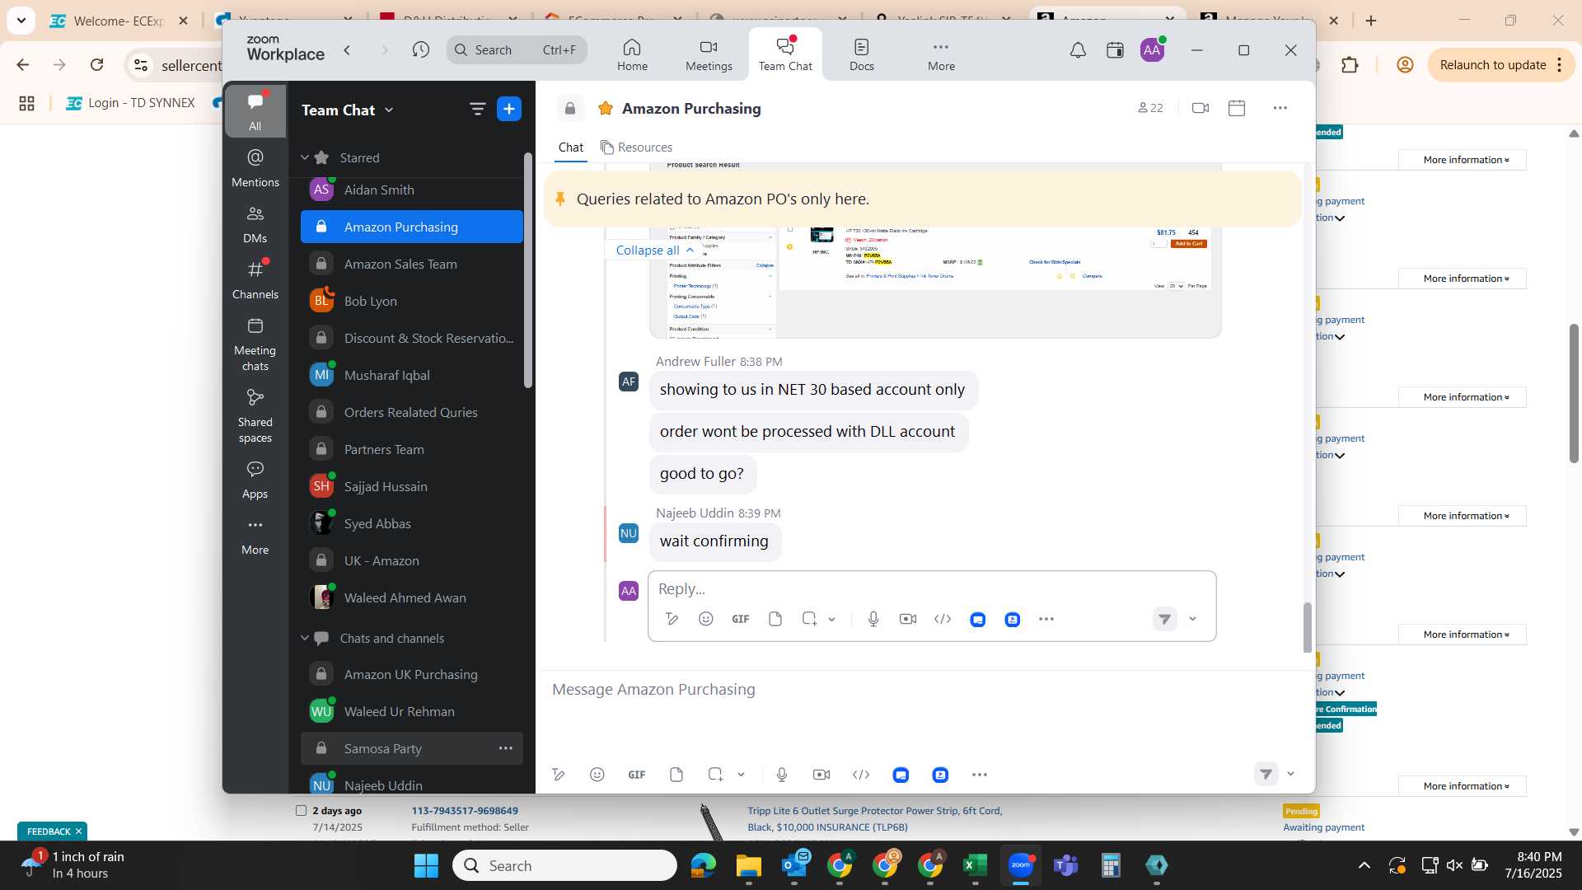Open the emoji picker in the reply box
1582x890 pixels.
point(706,619)
